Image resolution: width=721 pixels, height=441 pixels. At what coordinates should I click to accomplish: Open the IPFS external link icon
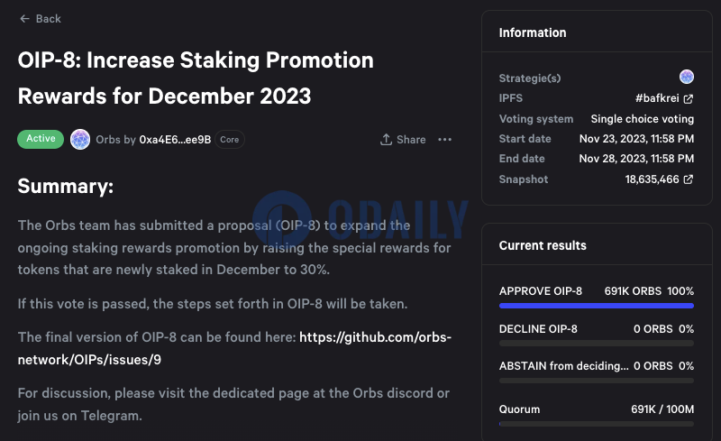coord(689,99)
